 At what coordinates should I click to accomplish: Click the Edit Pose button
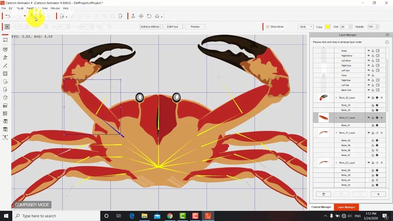click(173, 27)
